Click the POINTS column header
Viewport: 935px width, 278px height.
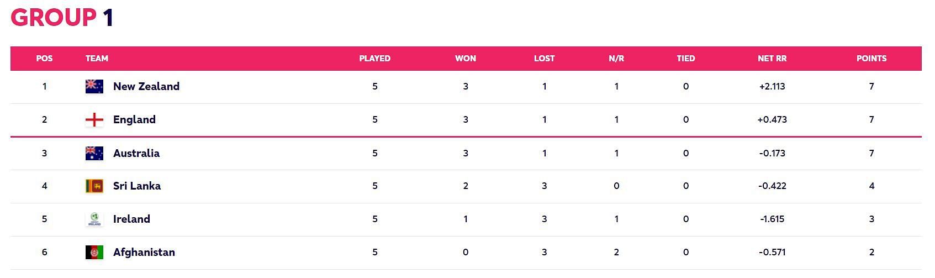(x=871, y=58)
